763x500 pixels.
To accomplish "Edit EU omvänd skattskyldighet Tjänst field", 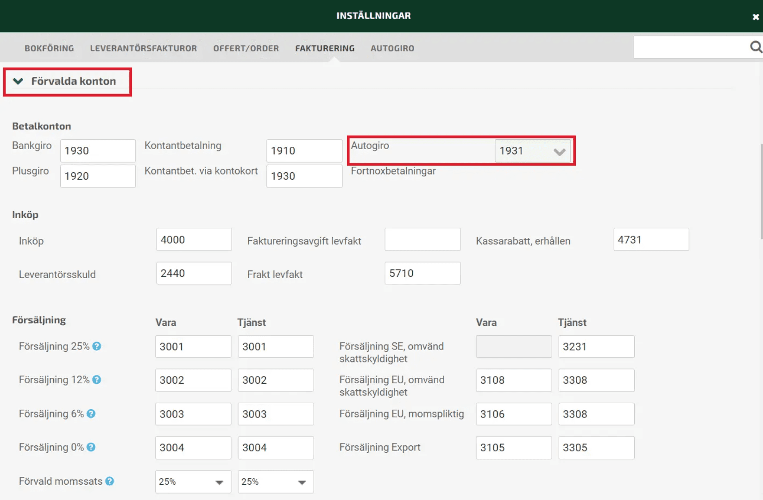I will click(x=597, y=380).
